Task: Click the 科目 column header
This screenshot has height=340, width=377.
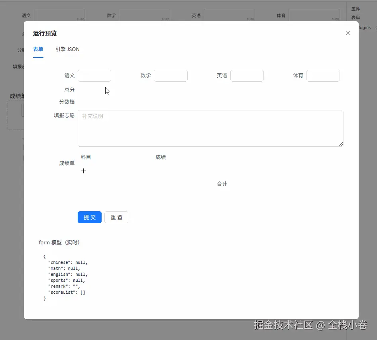Action: tap(86, 157)
